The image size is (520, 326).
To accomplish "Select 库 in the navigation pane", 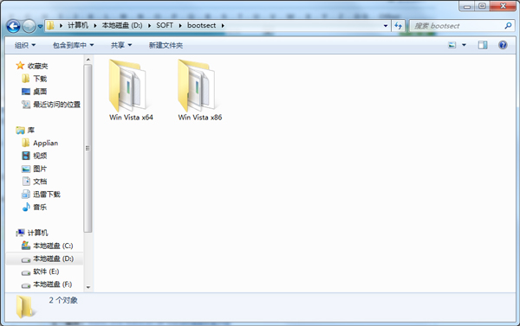I will click(31, 130).
